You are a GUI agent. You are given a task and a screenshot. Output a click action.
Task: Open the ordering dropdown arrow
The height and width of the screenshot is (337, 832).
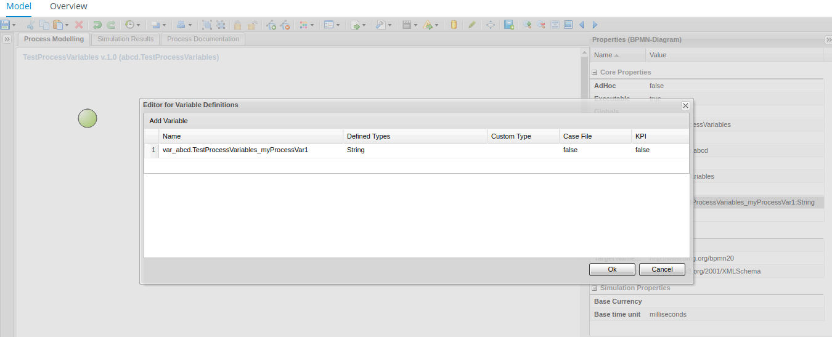pyautogui.click(x=164, y=25)
